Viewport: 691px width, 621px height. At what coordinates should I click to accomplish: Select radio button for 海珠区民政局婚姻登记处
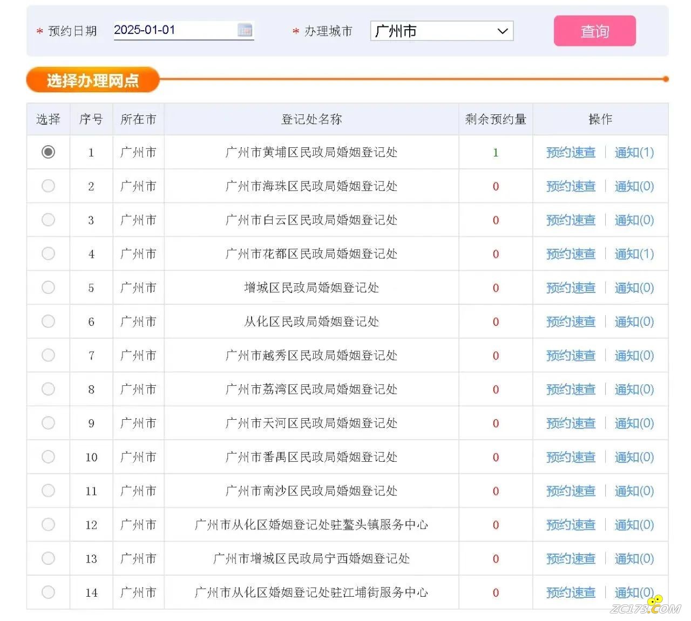[48, 186]
